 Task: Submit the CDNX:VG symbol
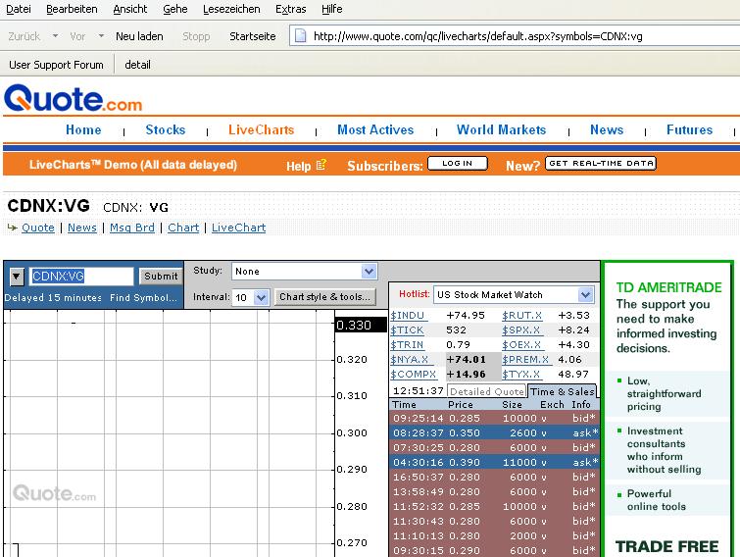pos(161,277)
